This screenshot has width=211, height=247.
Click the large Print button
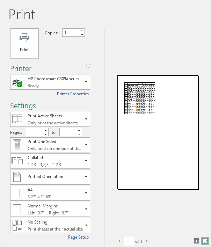pos(24,43)
